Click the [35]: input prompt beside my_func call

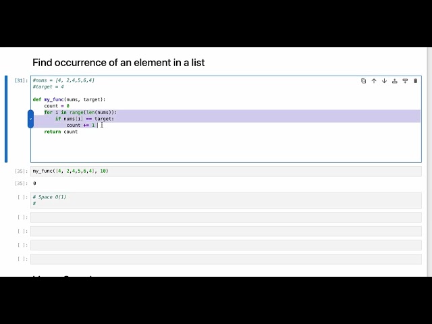click(21, 171)
